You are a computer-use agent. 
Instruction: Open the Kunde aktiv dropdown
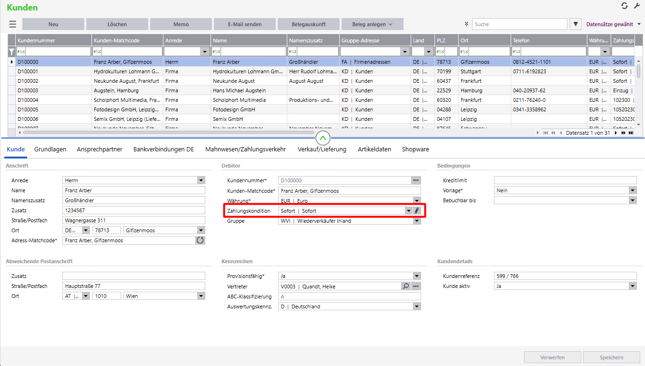(633, 286)
